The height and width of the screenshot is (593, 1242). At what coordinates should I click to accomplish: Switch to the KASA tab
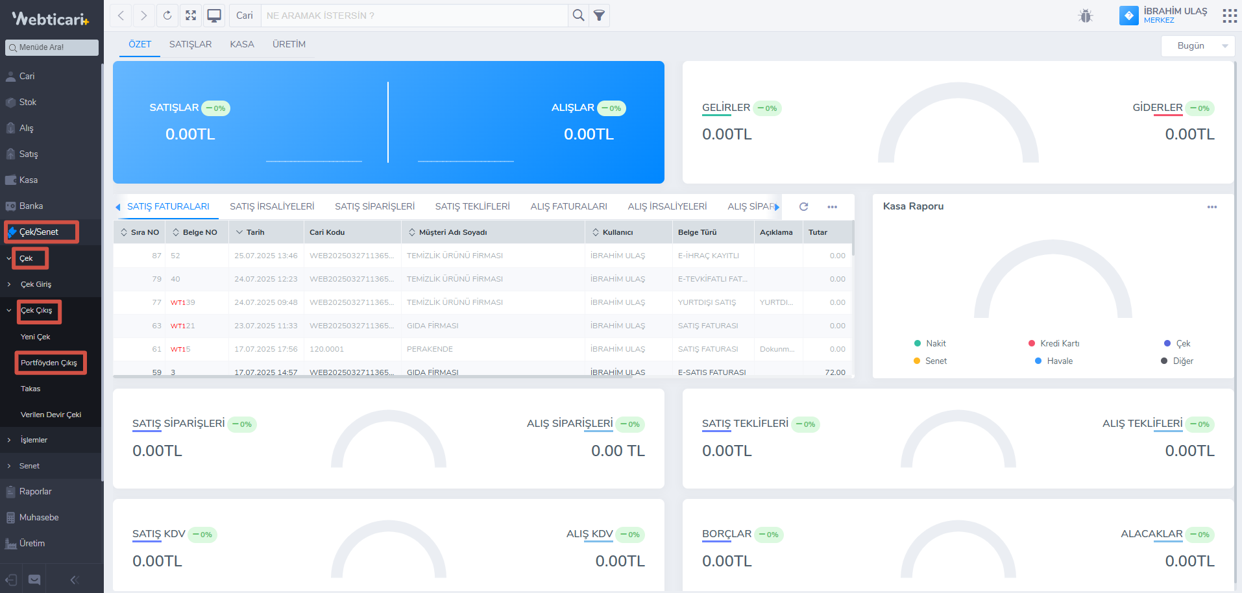pos(242,44)
